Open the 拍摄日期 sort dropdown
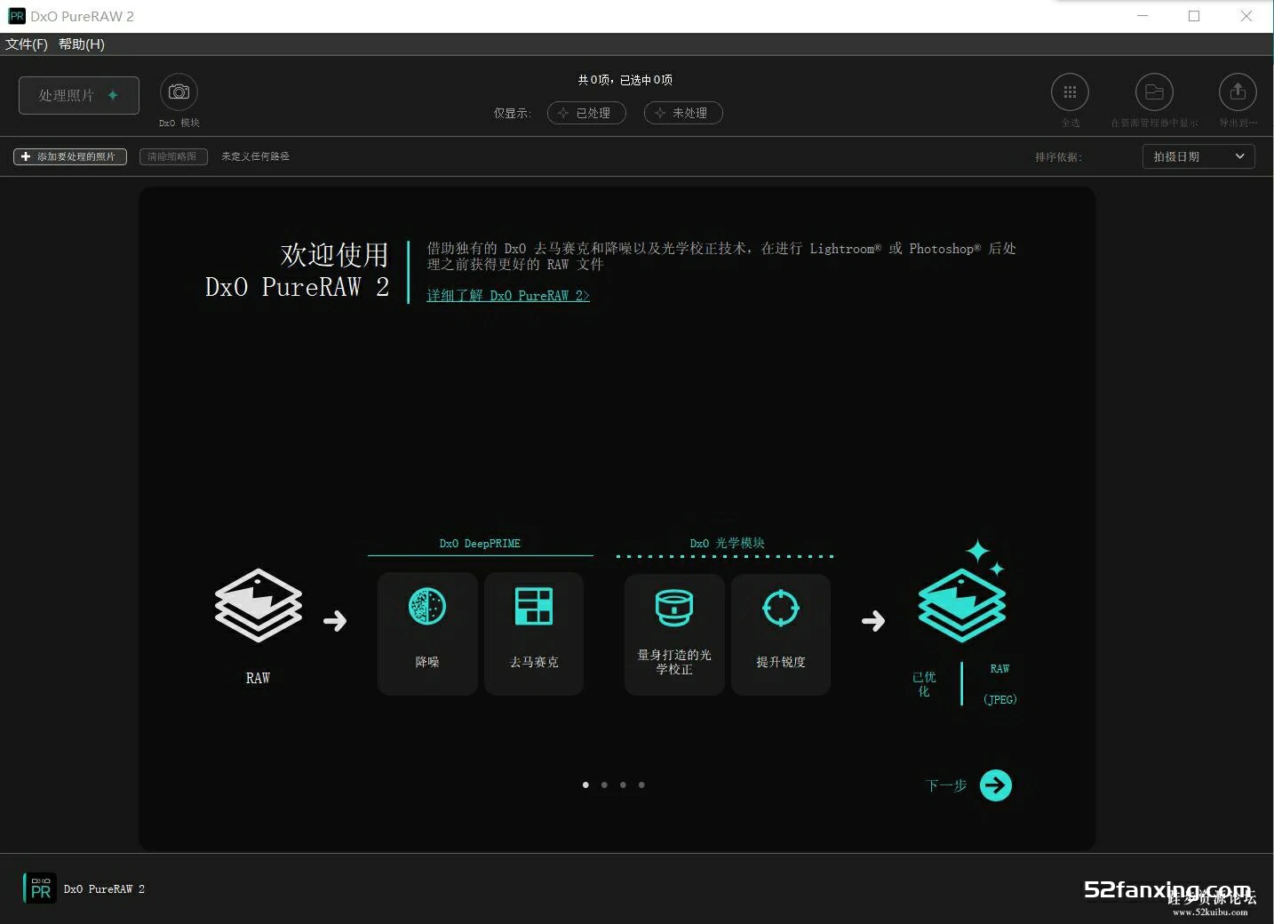This screenshot has width=1274, height=924. point(1198,156)
